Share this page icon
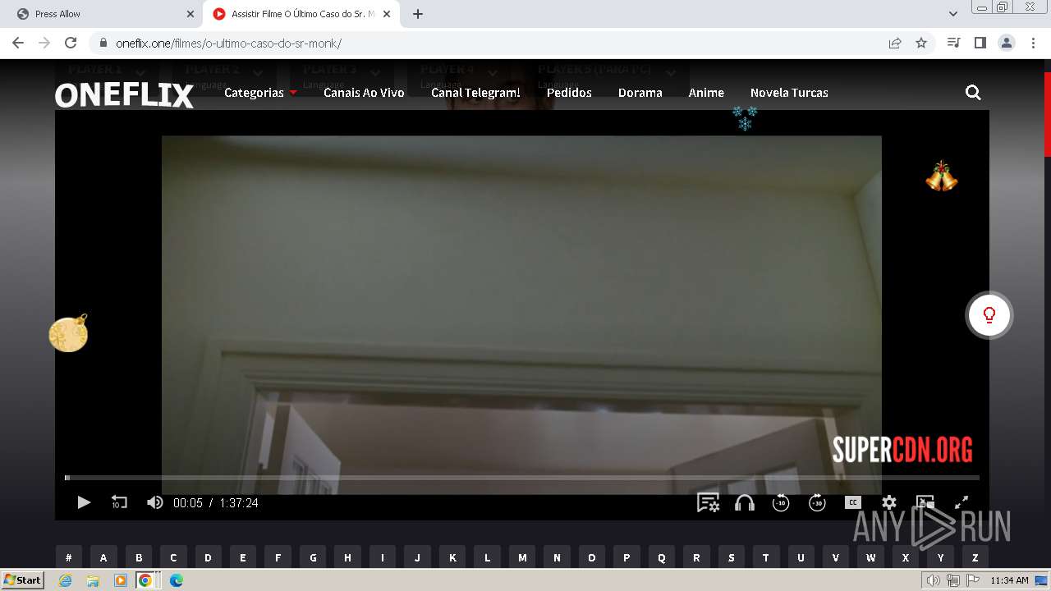The height and width of the screenshot is (591, 1051). (895, 43)
